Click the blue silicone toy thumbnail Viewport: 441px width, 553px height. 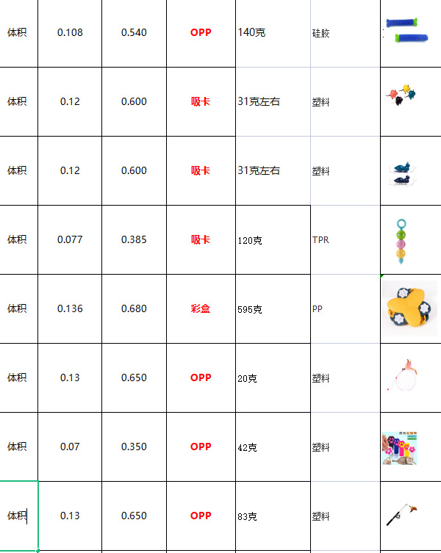point(405,29)
